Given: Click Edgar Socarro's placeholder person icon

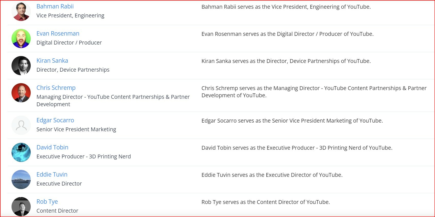Looking at the screenshot, I should coord(21,125).
